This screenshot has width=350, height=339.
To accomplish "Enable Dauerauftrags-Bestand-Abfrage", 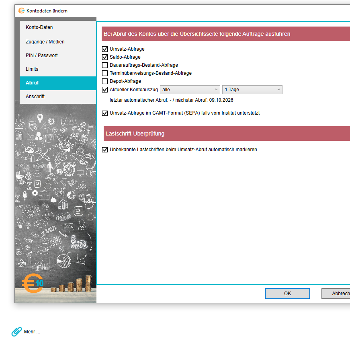I will [105, 65].
